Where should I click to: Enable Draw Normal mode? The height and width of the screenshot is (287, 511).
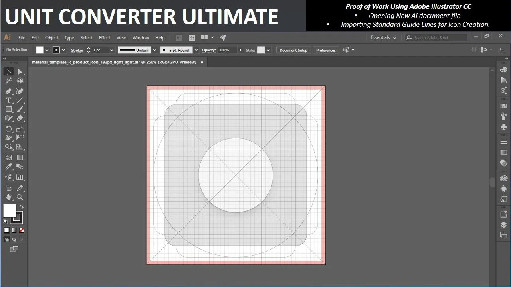tap(6, 240)
